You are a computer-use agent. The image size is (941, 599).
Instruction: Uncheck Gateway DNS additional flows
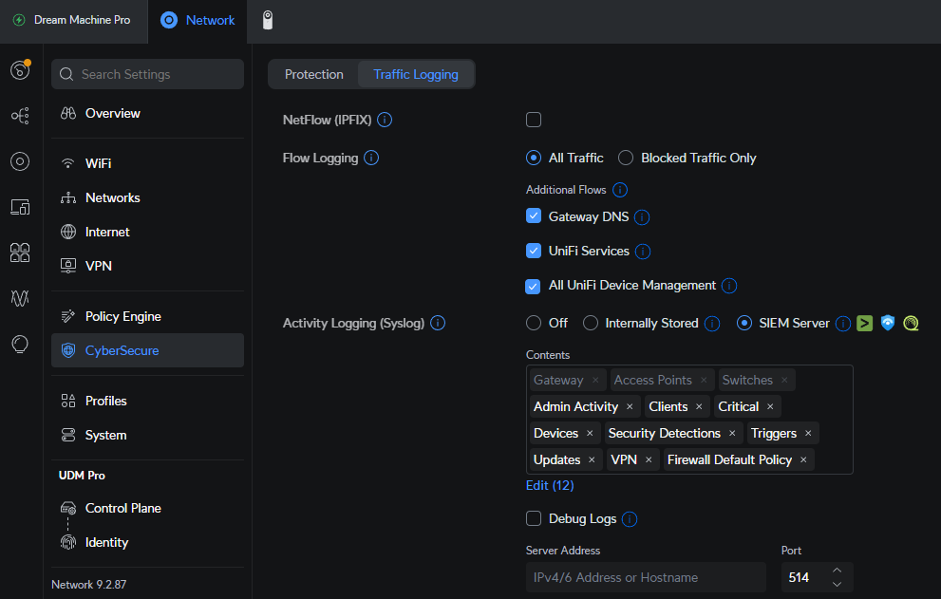534,215
